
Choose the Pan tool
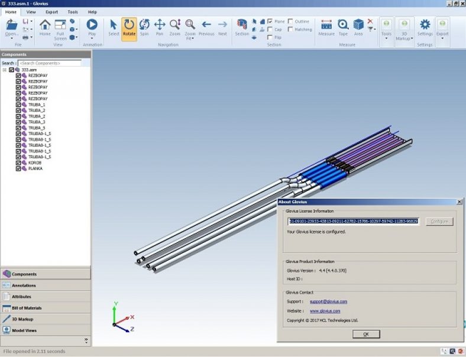160,27
